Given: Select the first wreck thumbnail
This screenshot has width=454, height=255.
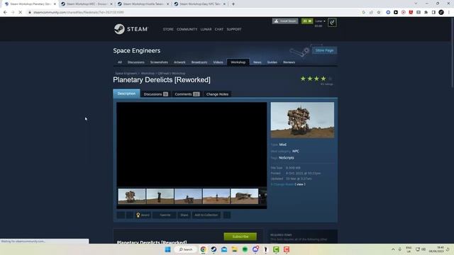Looking at the screenshot, I should tap(132, 196).
